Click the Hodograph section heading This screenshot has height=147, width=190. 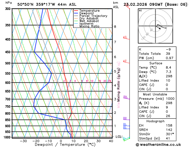click(x=156, y=121)
